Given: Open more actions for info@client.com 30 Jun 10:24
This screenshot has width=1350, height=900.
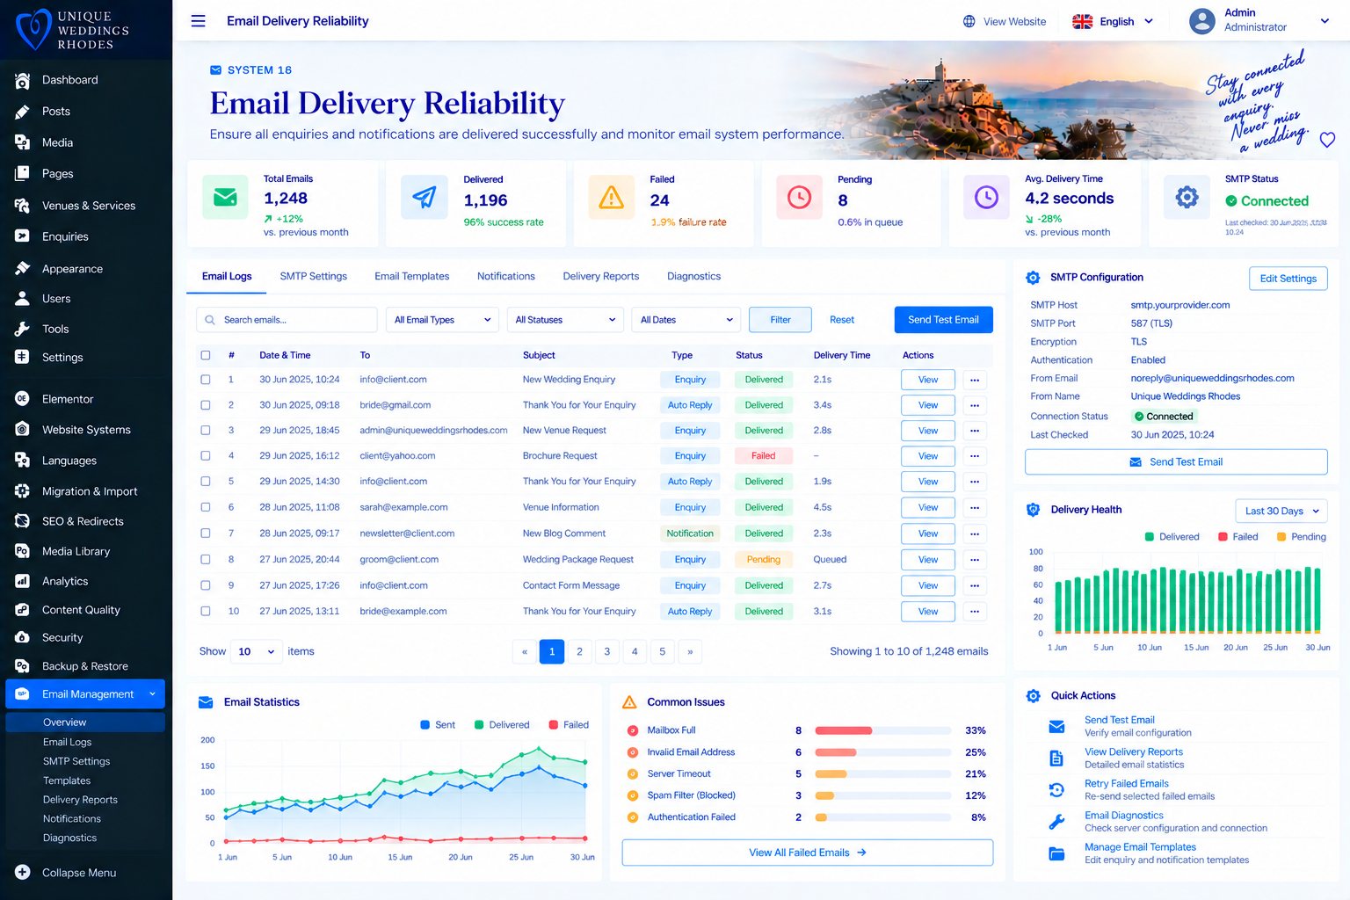Looking at the screenshot, I should (975, 381).
